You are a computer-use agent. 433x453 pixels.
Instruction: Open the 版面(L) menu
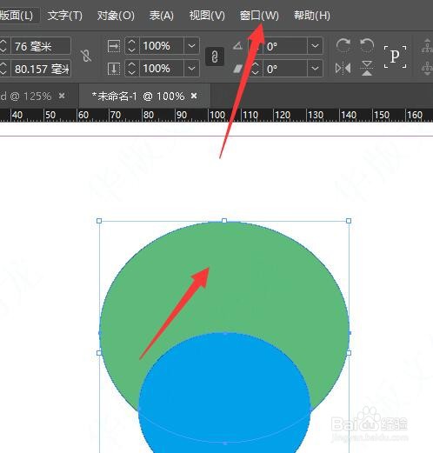tap(17, 16)
